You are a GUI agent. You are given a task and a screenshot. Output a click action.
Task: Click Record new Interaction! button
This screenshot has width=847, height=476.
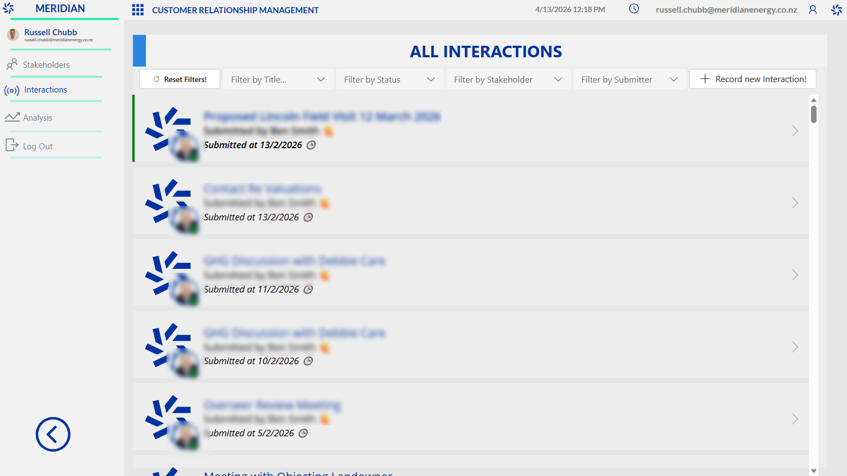pyautogui.click(x=753, y=79)
